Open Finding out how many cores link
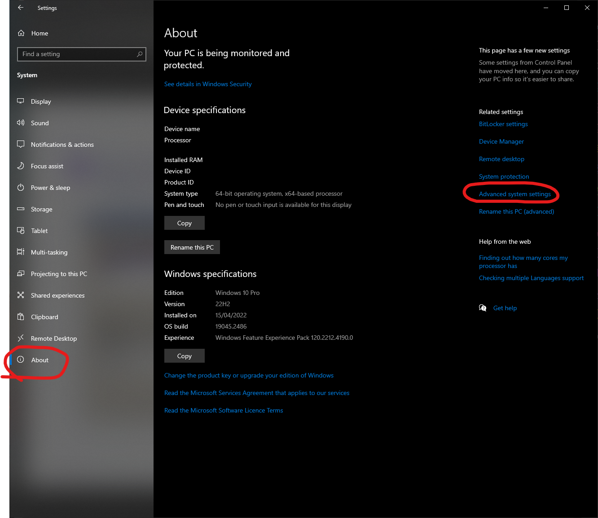The image size is (598, 518). pos(523,262)
